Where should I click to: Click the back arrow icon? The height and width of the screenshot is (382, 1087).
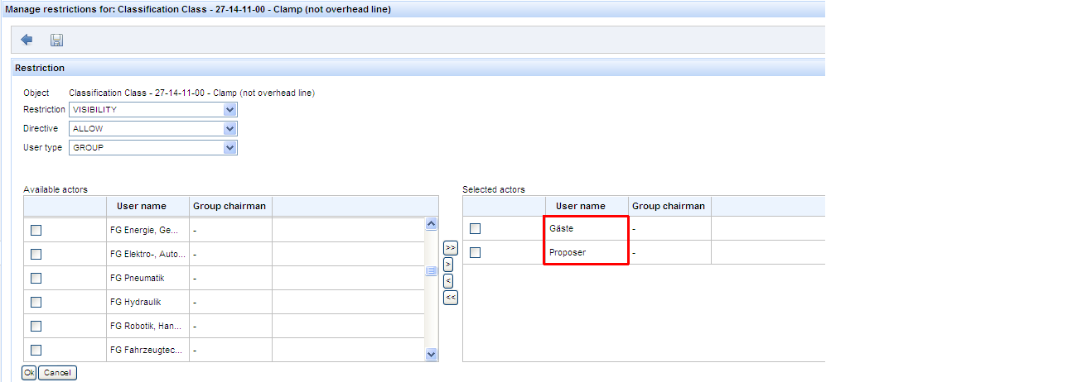(x=27, y=40)
